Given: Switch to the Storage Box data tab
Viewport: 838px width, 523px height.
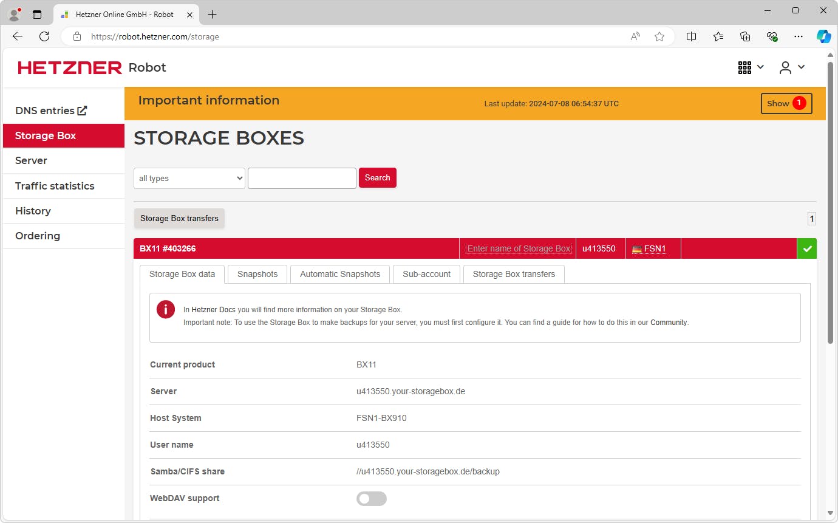Looking at the screenshot, I should (182, 274).
